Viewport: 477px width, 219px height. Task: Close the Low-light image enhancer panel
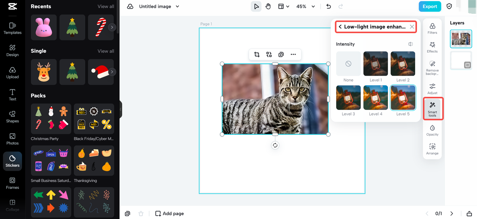(412, 27)
